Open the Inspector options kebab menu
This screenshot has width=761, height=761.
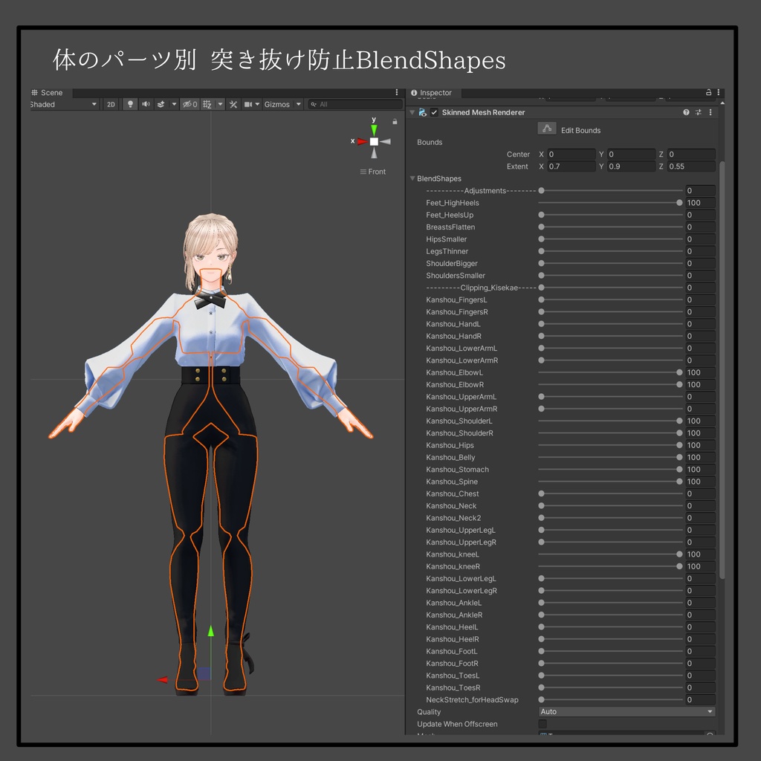pyautogui.click(x=719, y=91)
